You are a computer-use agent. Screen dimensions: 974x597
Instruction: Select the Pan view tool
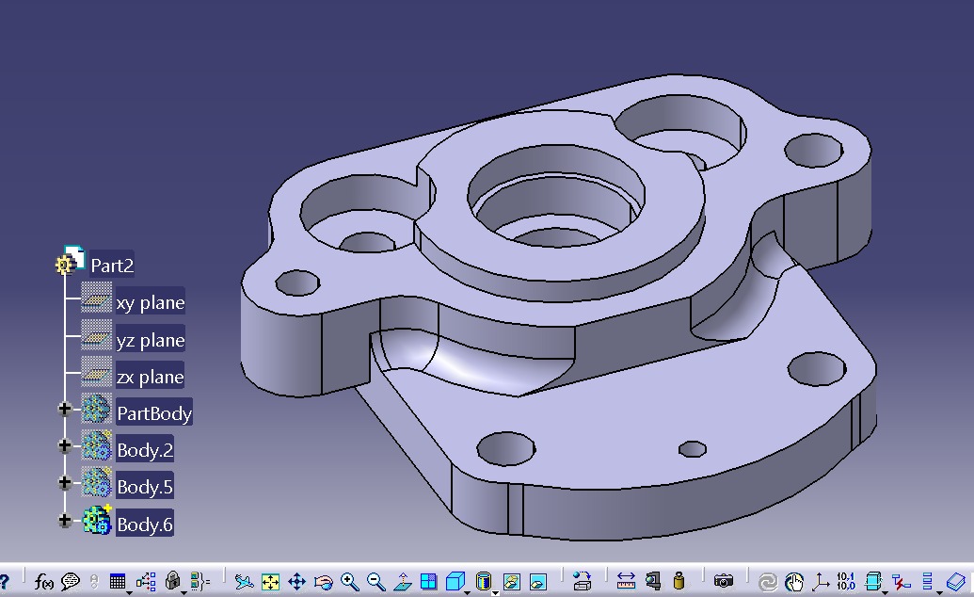[297, 582]
